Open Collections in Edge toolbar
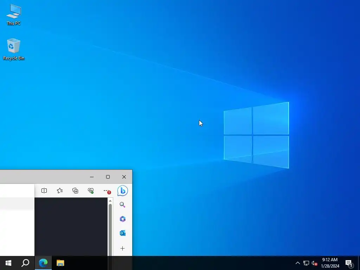 75,191
